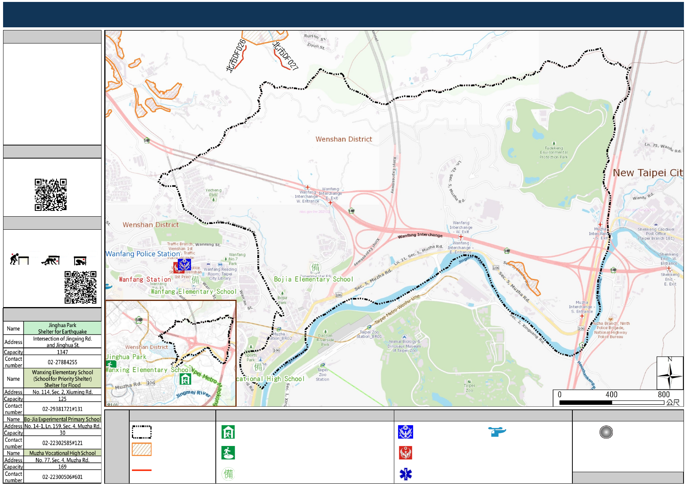
Task: Click 'Jinghua Park Shelter for Earthquake' table cell
Action: 62,328
